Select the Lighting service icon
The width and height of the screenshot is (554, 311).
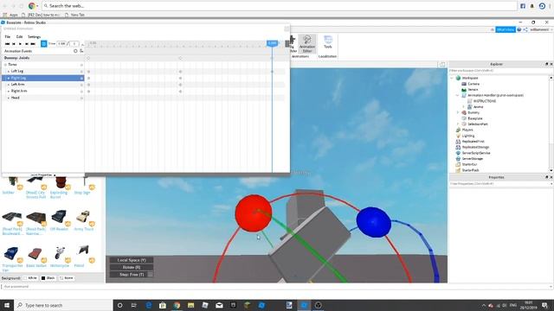[458, 136]
